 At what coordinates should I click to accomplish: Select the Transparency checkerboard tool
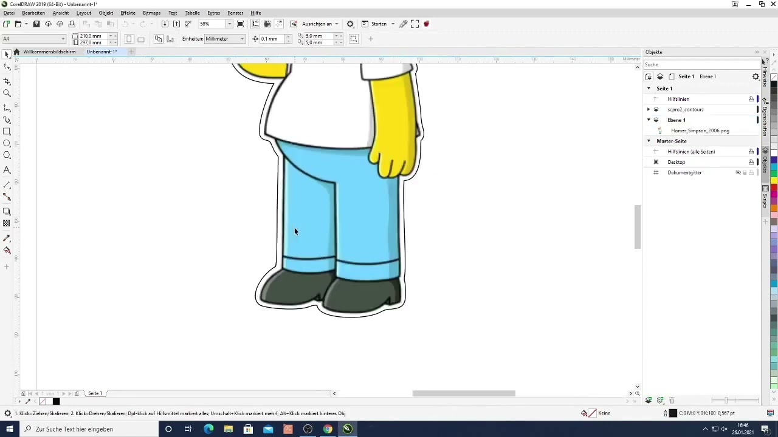coord(7,223)
